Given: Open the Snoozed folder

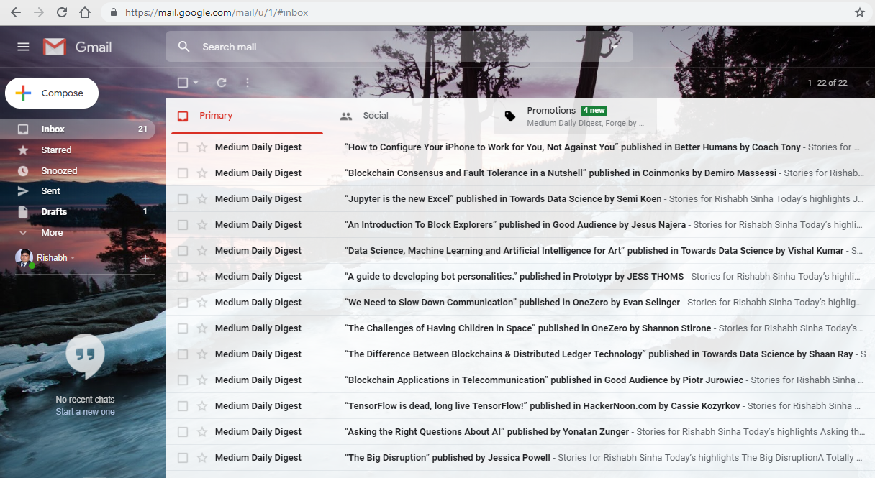Looking at the screenshot, I should pos(60,170).
